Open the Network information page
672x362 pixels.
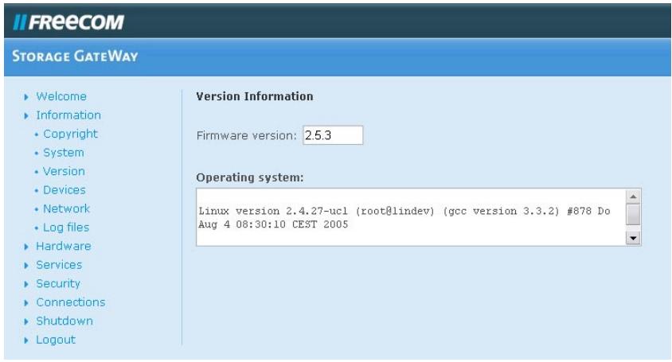(x=66, y=208)
